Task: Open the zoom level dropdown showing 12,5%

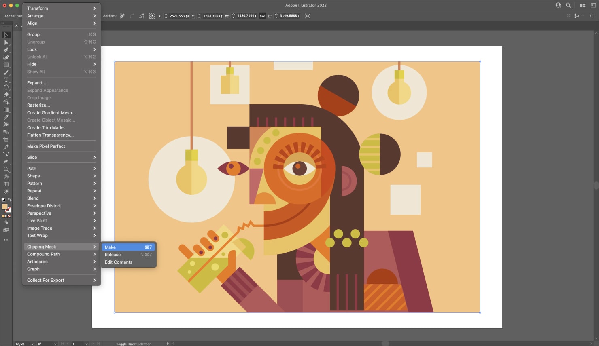Action: 33,344
